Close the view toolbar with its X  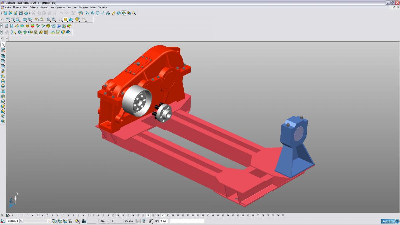pyautogui.click(x=2, y=19)
